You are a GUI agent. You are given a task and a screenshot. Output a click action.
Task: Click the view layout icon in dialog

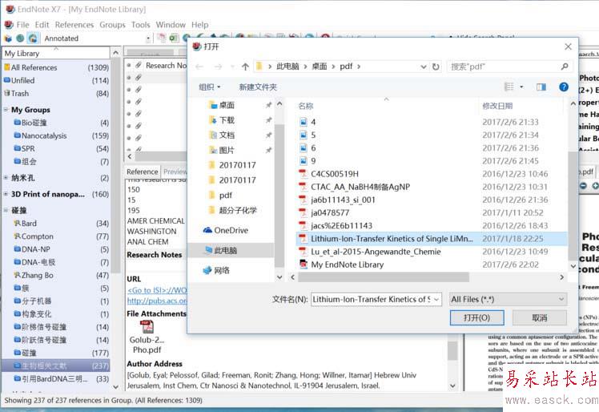[509, 87]
